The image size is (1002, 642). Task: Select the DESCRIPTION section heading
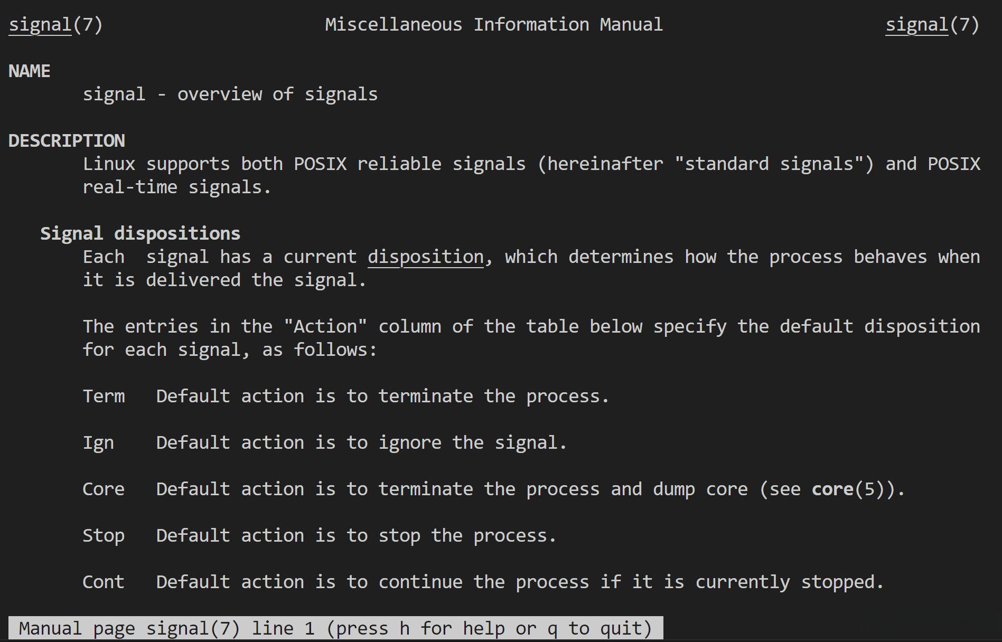pos(67,141)
